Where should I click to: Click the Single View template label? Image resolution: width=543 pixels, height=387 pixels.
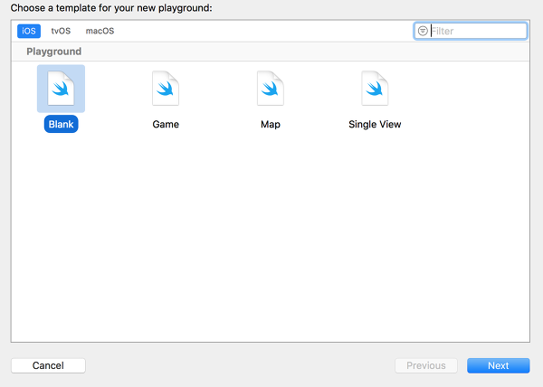tap(375, 124)
